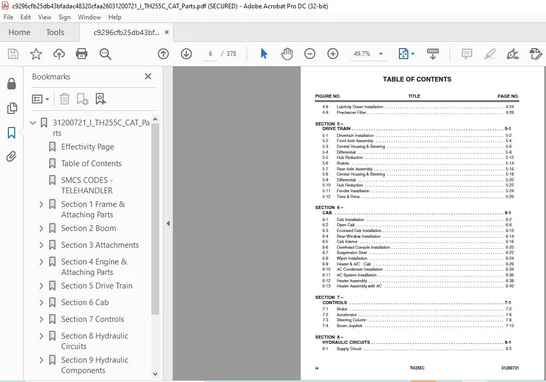Image resolution: width=546 pixels, height=382 pixels.
Task: Open the File menu
Action: 8,17
